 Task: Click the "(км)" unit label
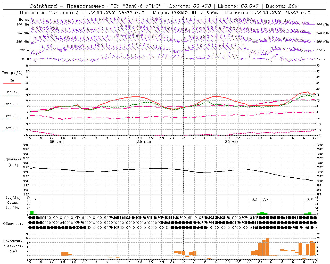(13, 251)
